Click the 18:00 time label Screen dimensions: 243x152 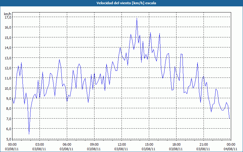[x=176, y=144]
